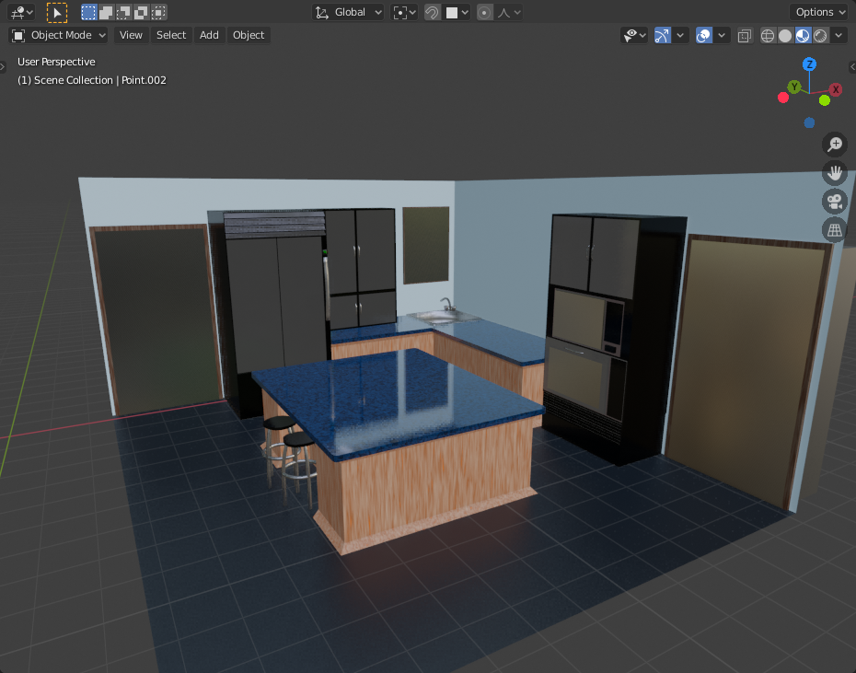
Task: Switch perspective/orthographic with grid button
Action: [835, 229]
